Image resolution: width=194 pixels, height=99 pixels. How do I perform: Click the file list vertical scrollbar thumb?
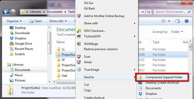[190, 47]
